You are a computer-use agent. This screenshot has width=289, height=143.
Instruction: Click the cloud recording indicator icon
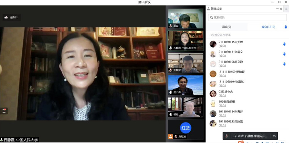tap(6, 17)
